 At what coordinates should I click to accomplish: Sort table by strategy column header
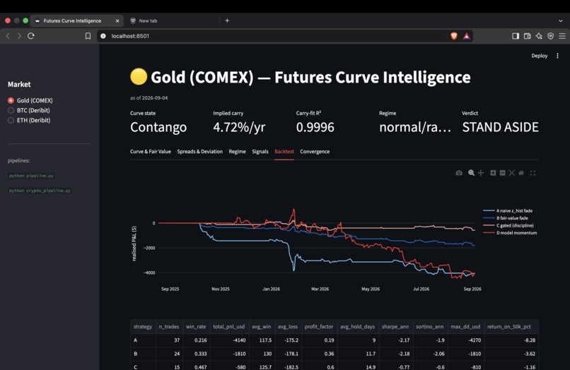click(143, 326)
